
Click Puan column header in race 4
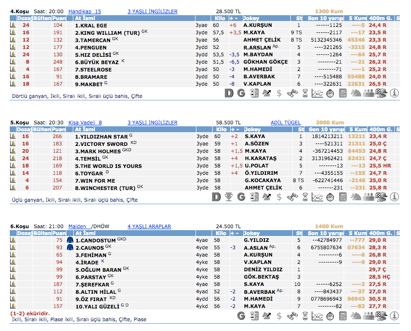[58, 18]
